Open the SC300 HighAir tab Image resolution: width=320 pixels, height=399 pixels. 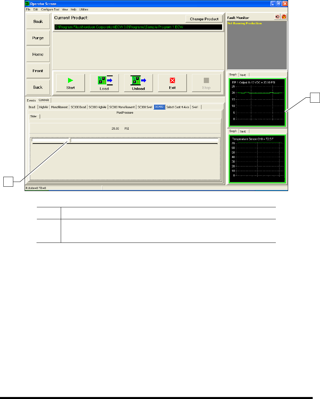[98, 107]
